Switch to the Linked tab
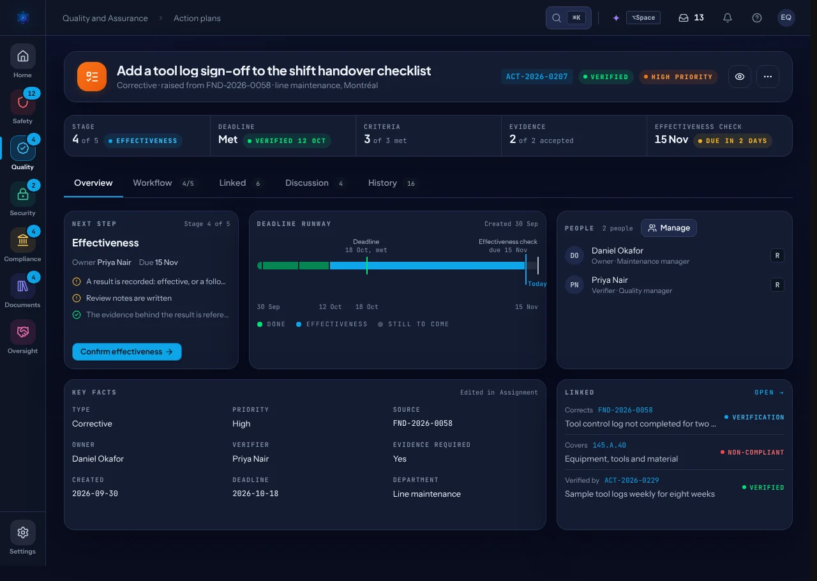817x581 pixels. coord(241,183)
